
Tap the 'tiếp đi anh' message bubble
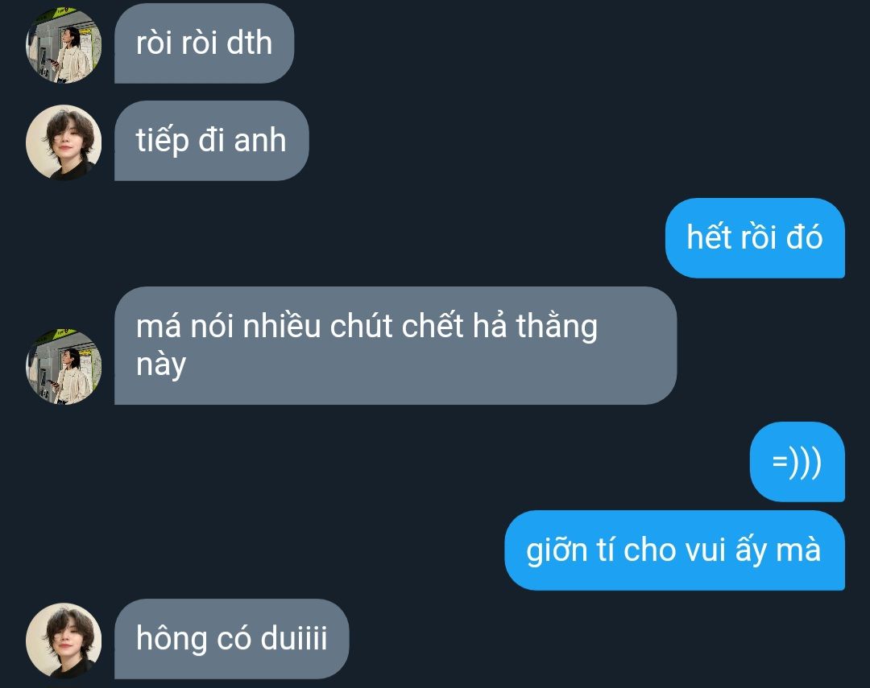(211, 140)
